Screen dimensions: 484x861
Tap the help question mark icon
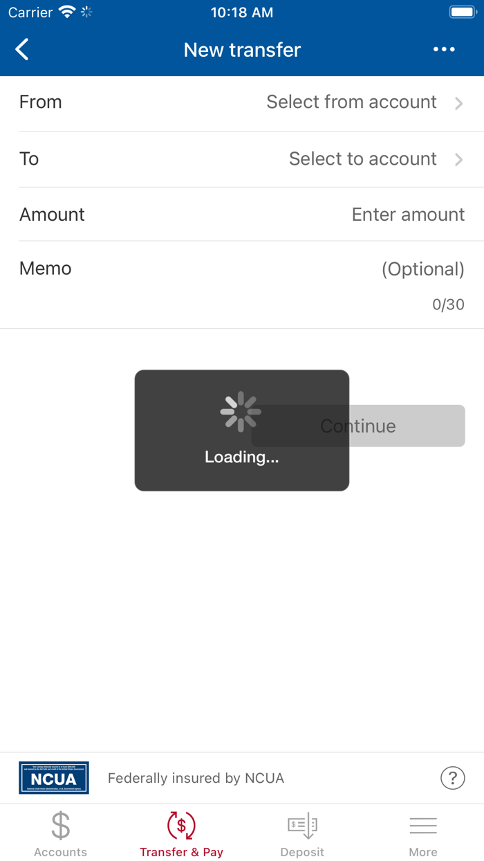(452, 778)
